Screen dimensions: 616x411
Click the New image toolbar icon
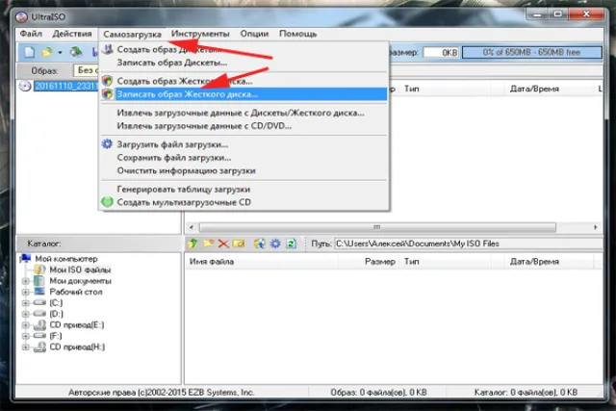30,52
